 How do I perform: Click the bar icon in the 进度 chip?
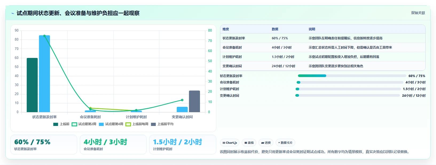tap(263, 143)
